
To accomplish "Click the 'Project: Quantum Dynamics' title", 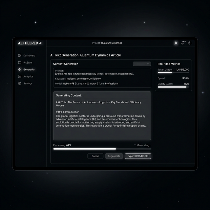I will 107,43.
